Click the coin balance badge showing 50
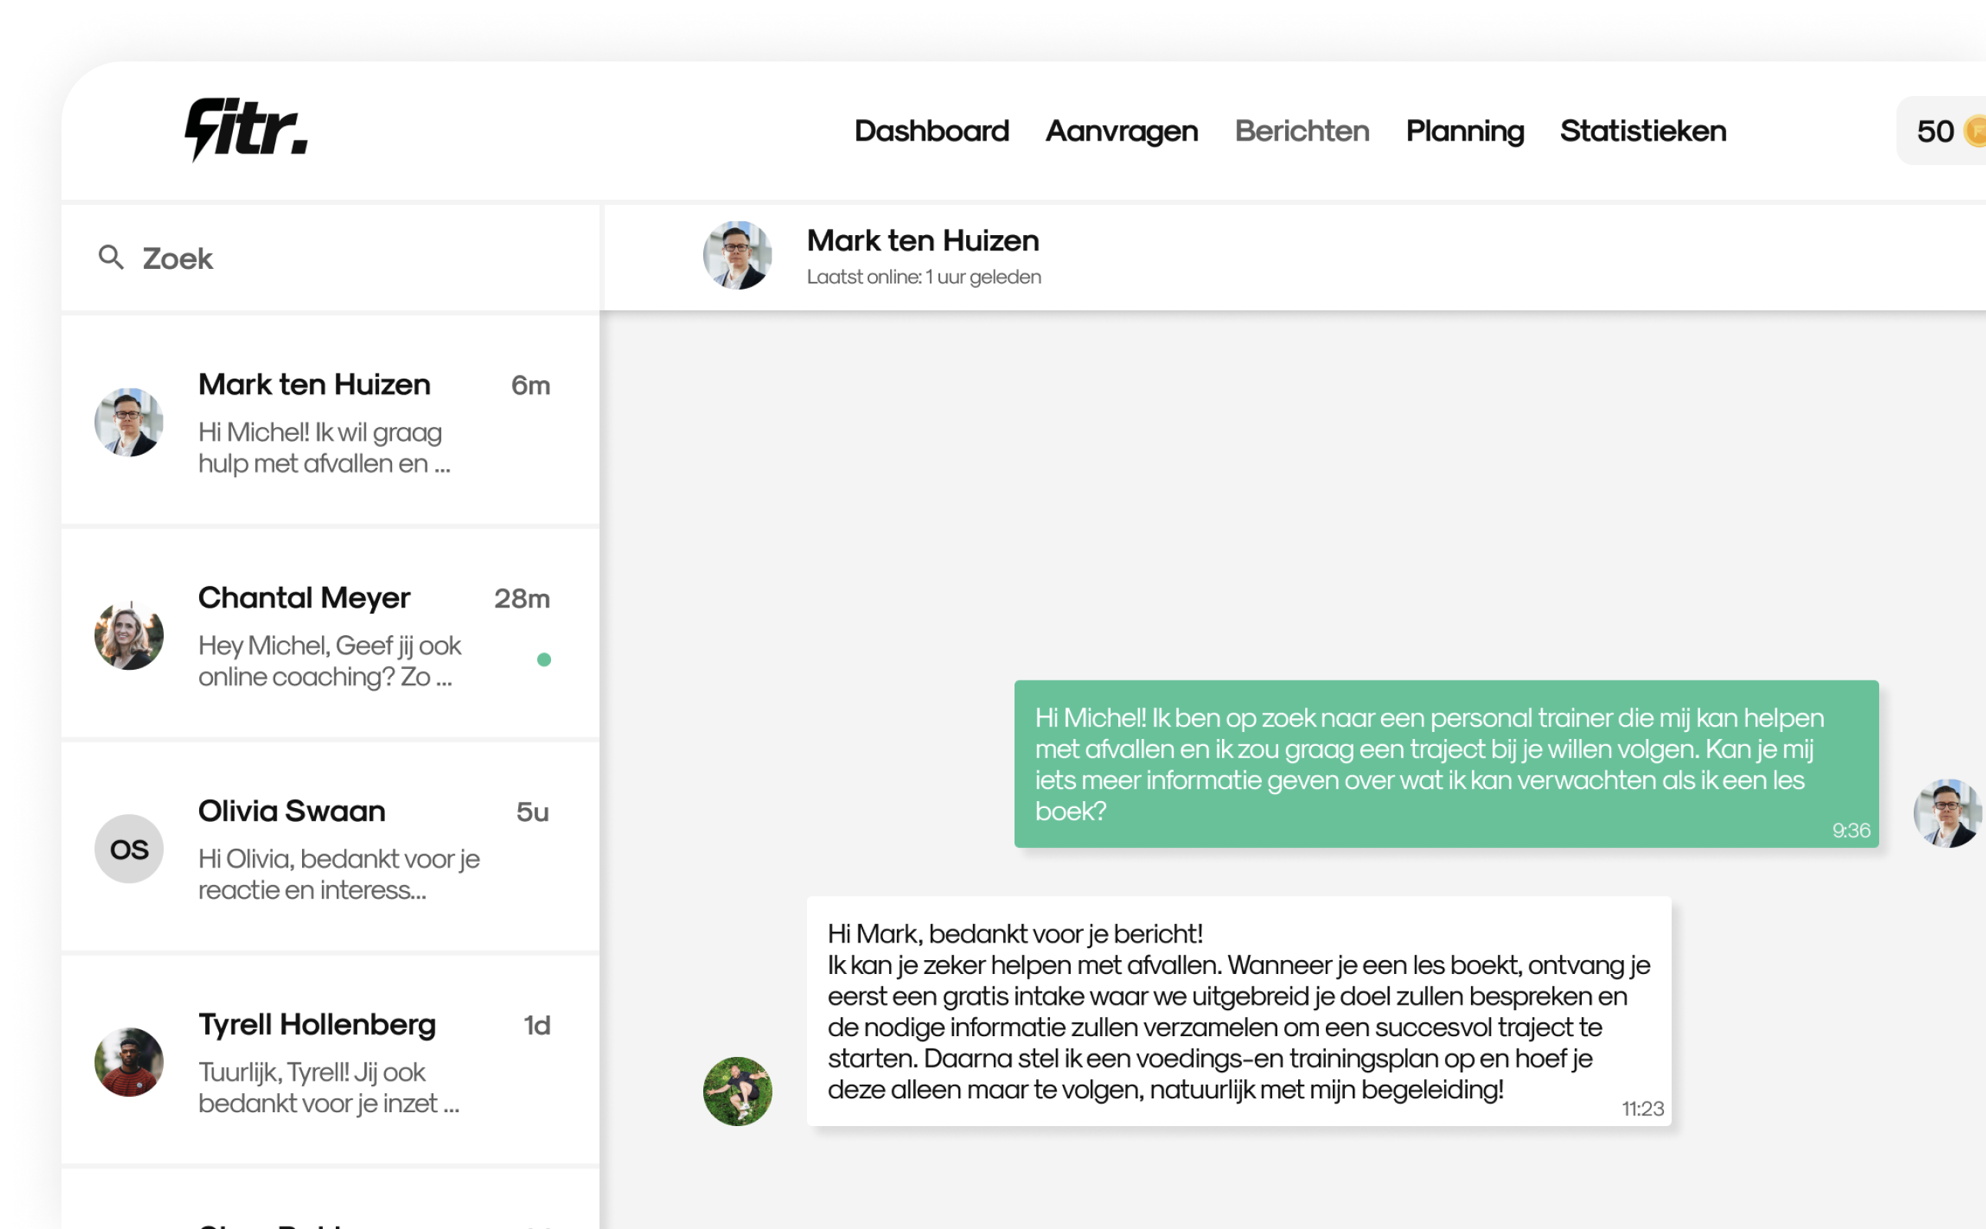The height and width of the screenshot is (1229, 1986). pos(1942,131)
